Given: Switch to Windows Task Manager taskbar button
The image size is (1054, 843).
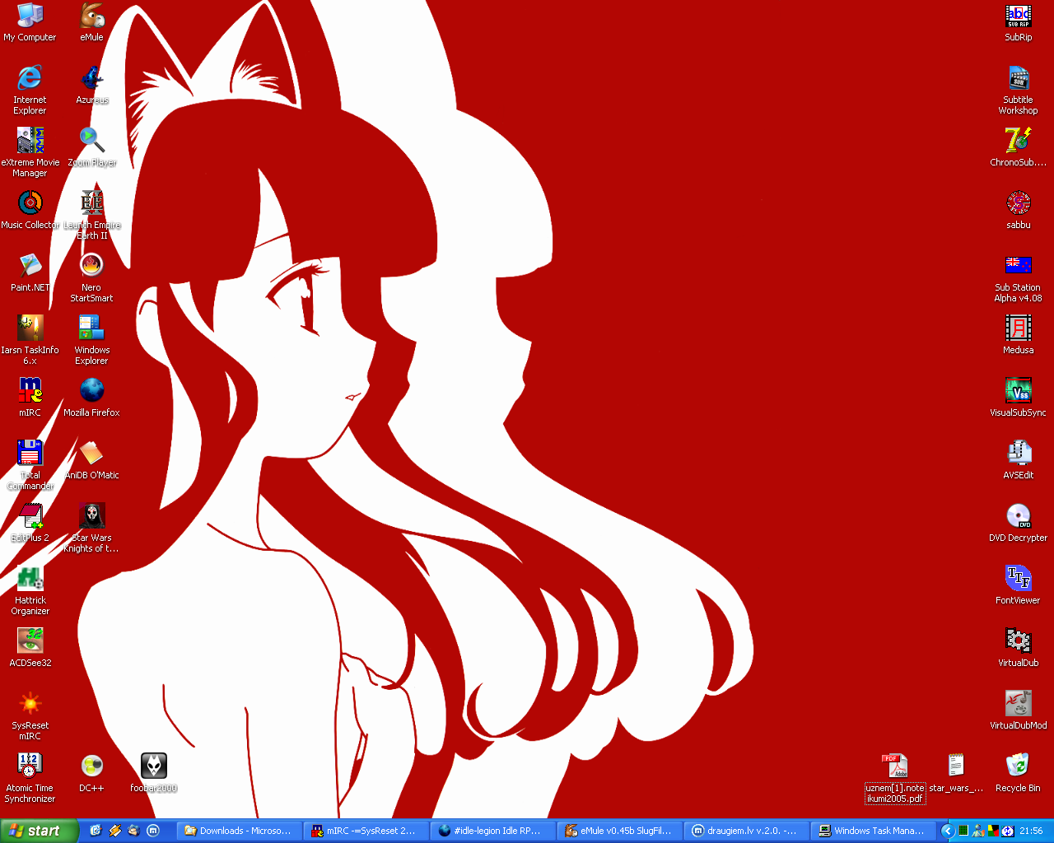Looking at the screenshot, I should pos(872,831).
